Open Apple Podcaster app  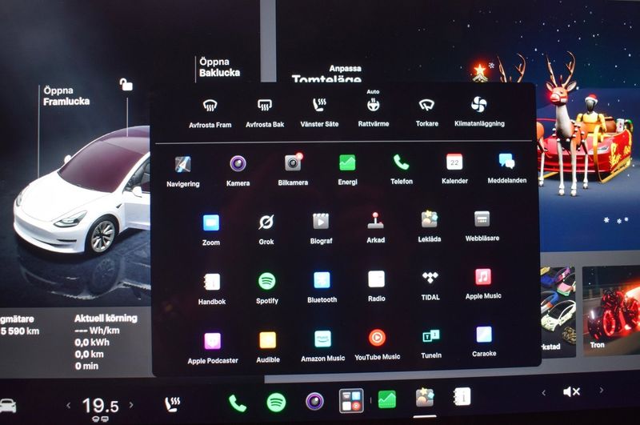coord(213,348)
